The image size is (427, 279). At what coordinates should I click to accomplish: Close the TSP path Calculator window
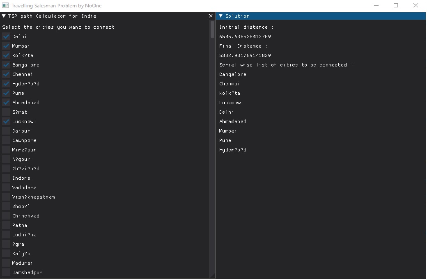(x=211, y=16)
